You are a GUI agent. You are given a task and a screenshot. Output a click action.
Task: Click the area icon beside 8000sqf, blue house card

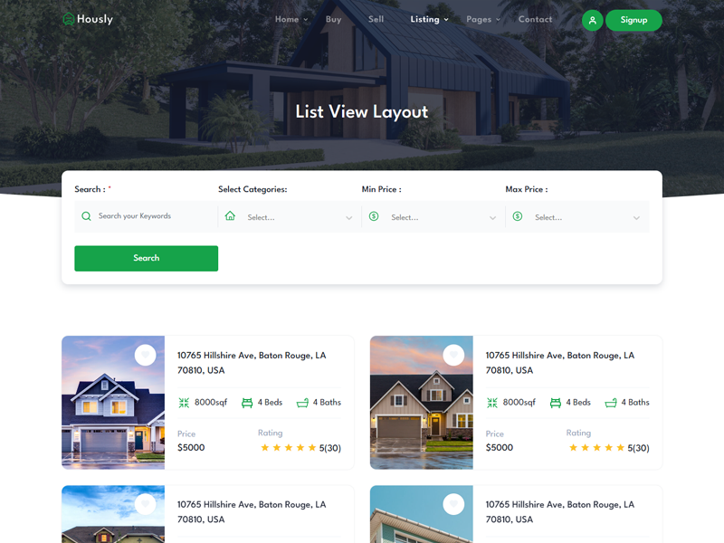pos(184,403)
